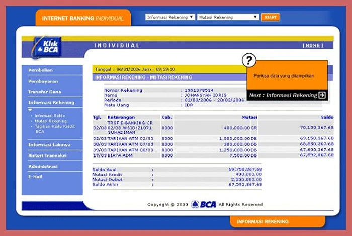Viewport: 352px width, 236px height.
Task: Click the Saldo column header
Action: (327, 117)
